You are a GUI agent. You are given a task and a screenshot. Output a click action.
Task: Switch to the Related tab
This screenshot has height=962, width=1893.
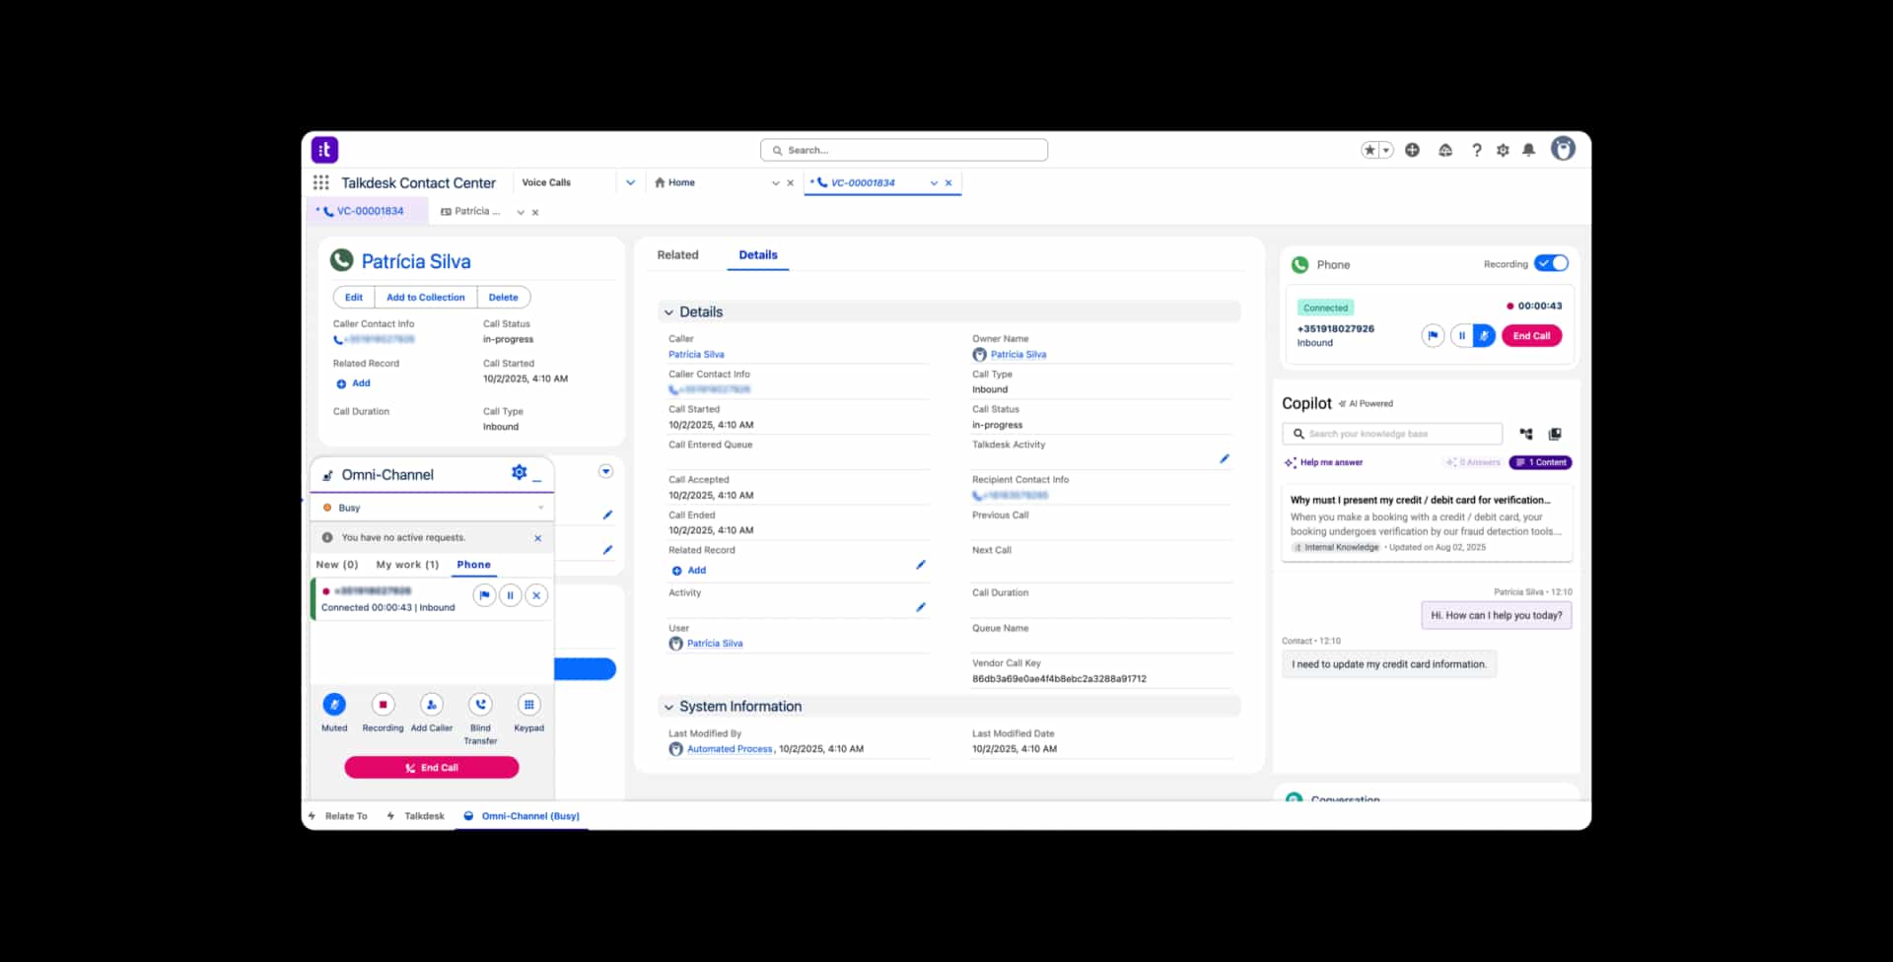tap(677, 254)
